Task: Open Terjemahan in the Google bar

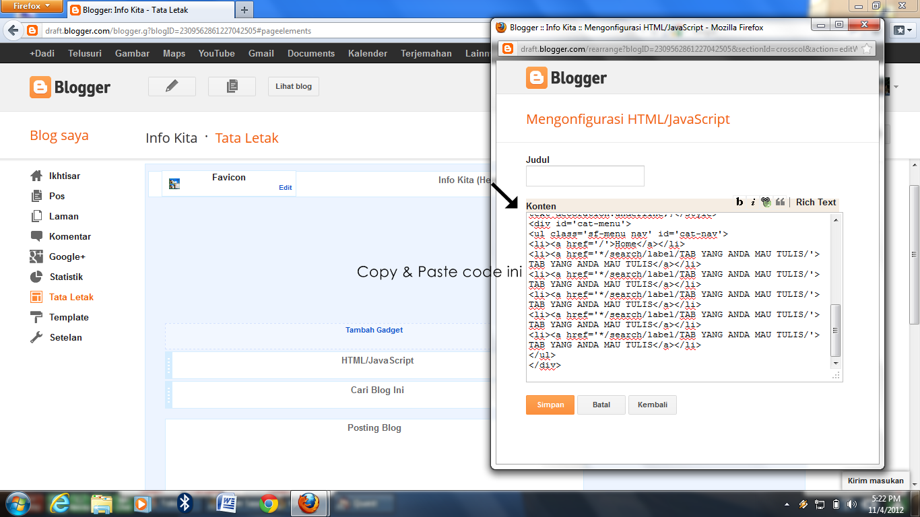Action: pos(426,53)
